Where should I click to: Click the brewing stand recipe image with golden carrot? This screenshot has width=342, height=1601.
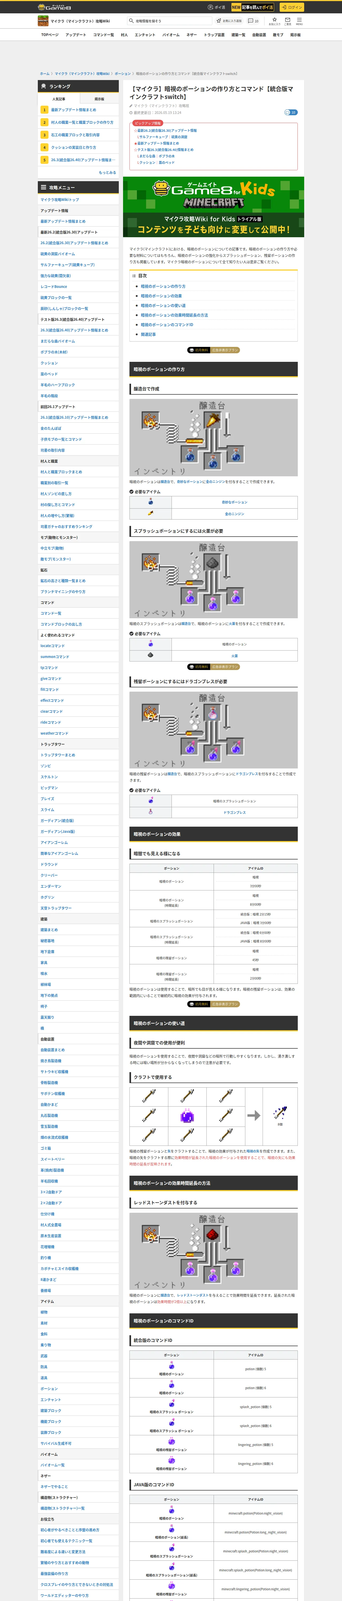coord(214,438)
